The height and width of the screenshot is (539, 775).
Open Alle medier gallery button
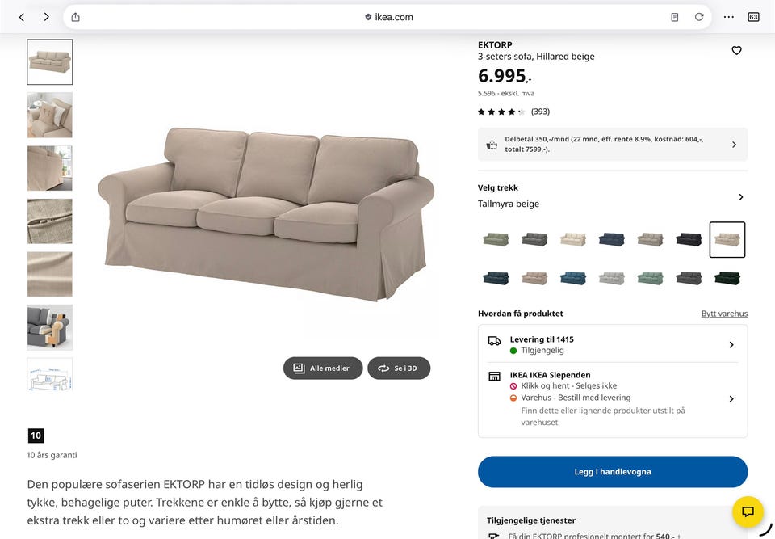[323, 368]
